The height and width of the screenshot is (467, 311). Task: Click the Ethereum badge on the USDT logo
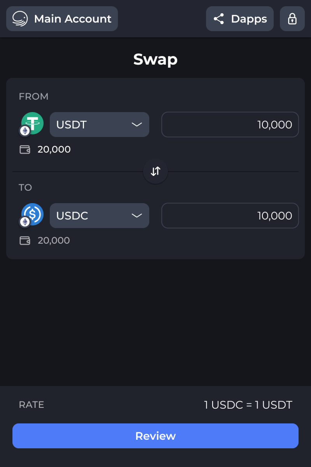(x=25, y=131)
